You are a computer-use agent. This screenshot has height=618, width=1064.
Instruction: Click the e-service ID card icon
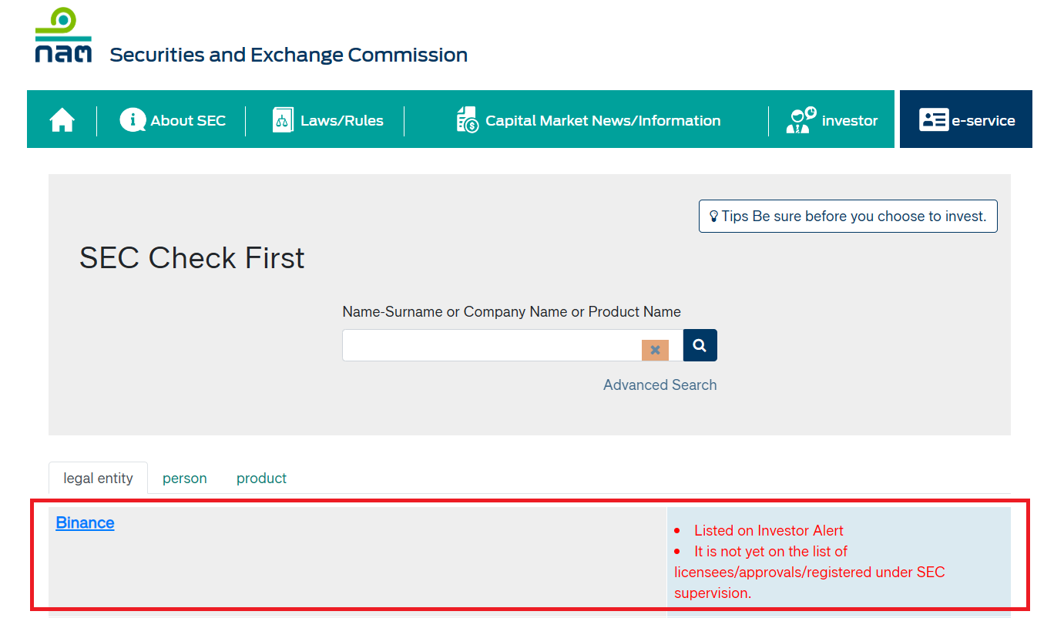pyautogui.click(x=934, y=120)
